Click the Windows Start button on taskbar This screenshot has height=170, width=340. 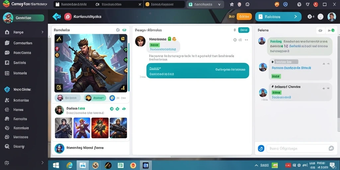56,165
